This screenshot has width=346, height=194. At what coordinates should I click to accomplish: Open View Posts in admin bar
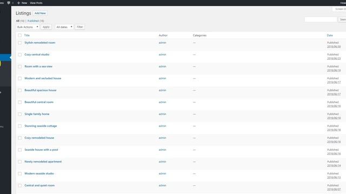tap(36, 3)
